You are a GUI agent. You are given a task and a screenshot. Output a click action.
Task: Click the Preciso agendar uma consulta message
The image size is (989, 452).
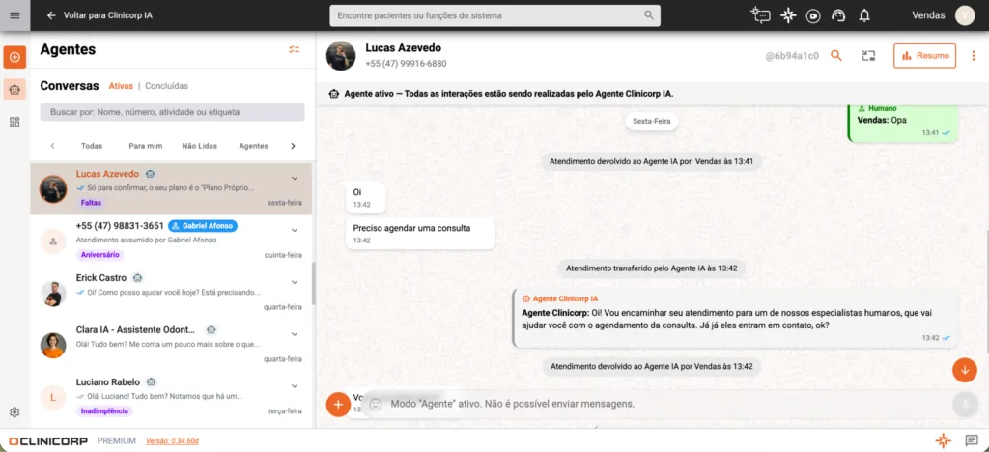[x=419, y=234]
